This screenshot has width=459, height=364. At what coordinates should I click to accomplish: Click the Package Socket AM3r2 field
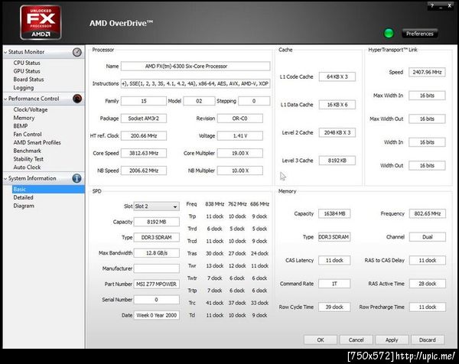point(144,119)
